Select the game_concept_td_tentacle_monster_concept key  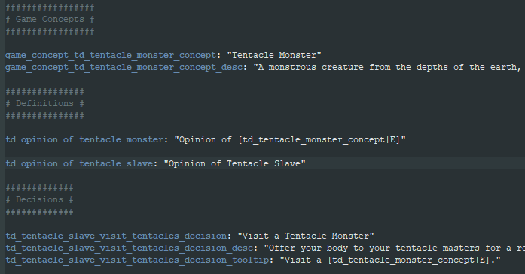coord(111,55)
